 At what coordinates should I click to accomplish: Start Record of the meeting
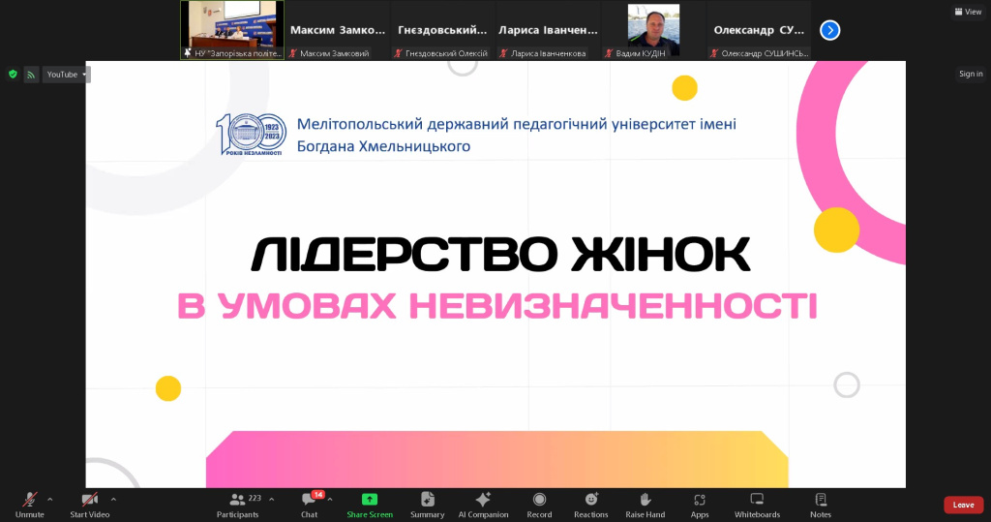point(539,505)
